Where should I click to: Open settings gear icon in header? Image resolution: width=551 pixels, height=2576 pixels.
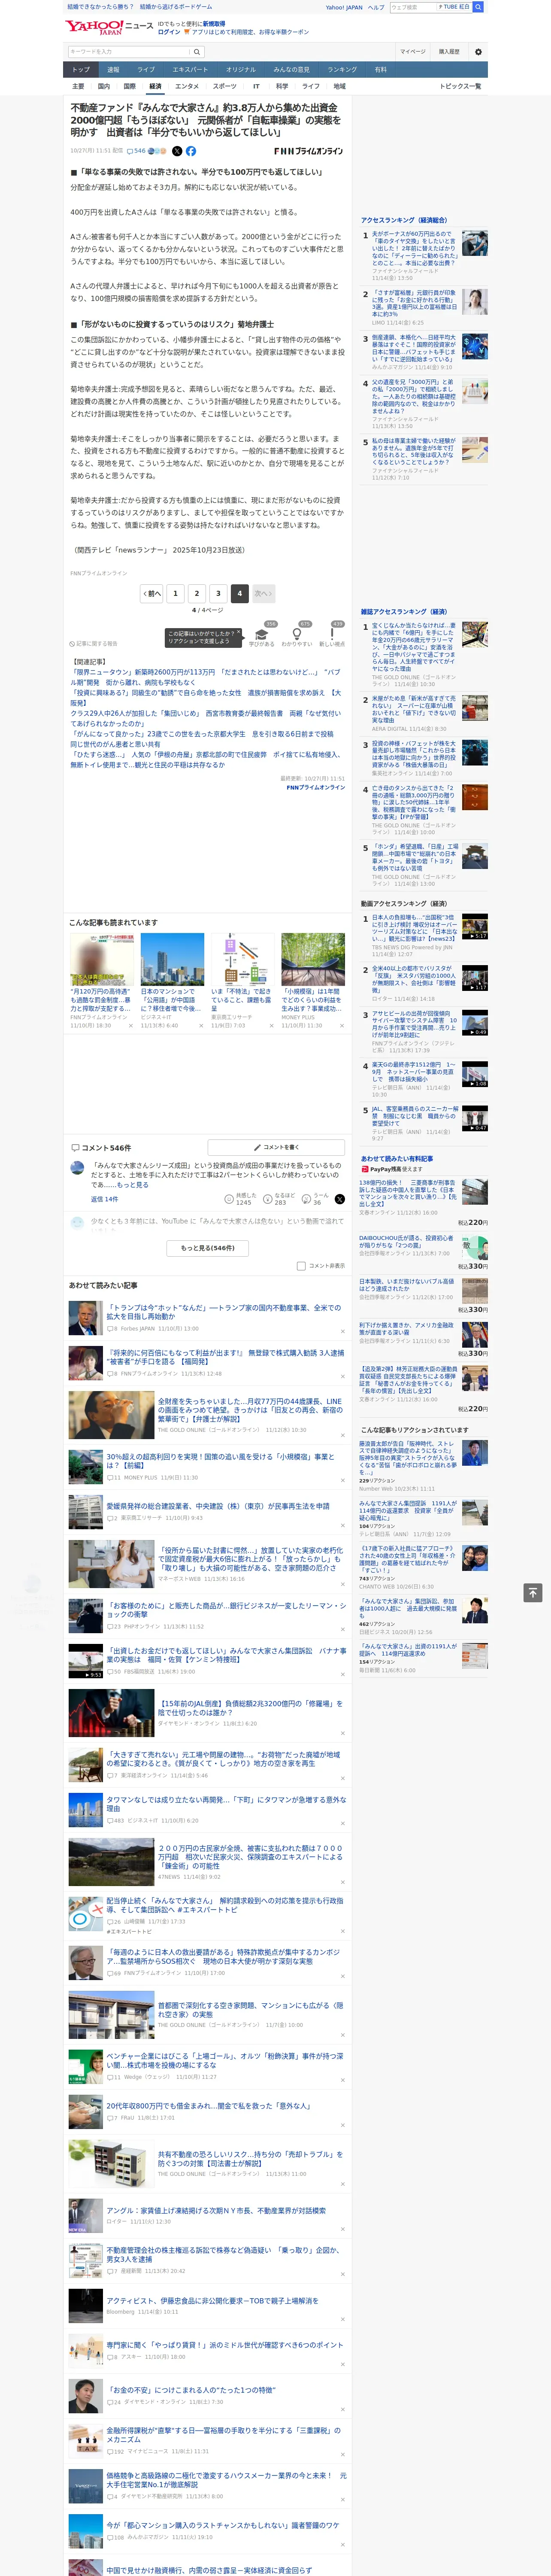click(x=478, y=52)
